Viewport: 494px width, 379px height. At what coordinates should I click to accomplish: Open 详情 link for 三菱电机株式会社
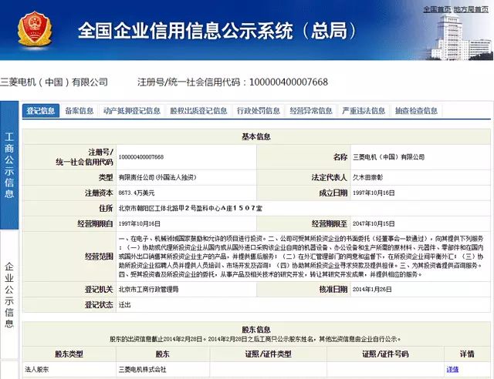point(452,370)
